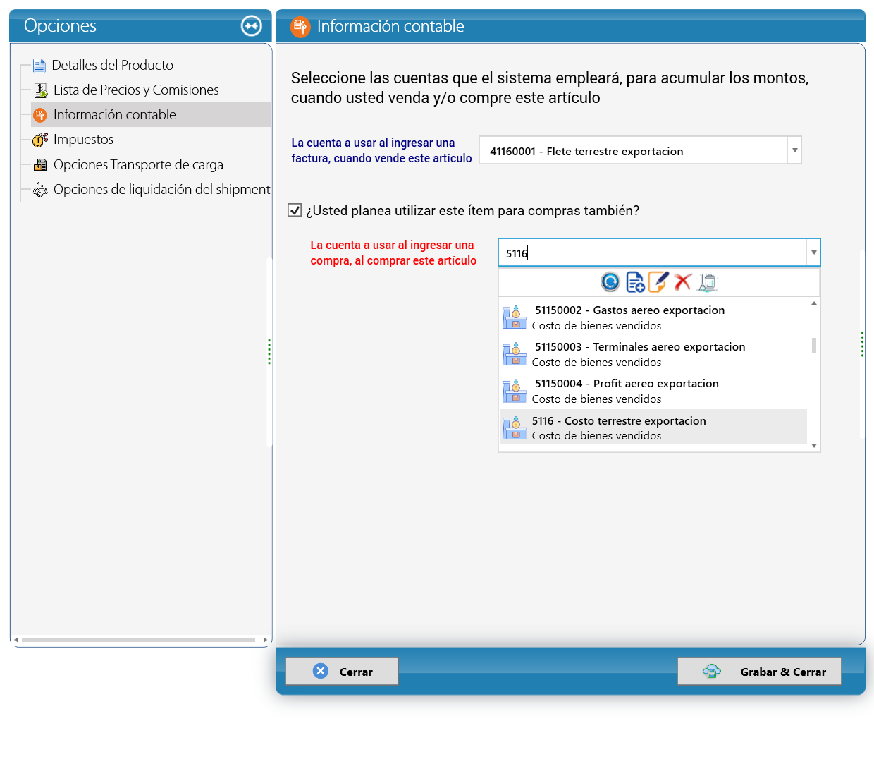The image size is (874, 776).
Task: Click the icon beside 51150003 Terminales aereo exportacion
Action: (515, 354)
